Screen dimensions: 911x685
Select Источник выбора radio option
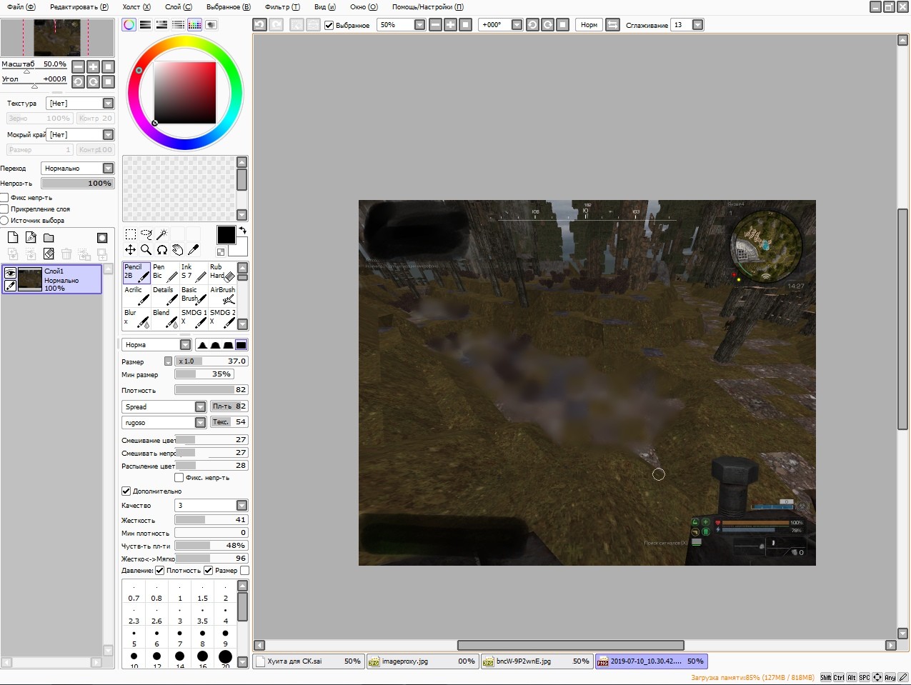4,221
